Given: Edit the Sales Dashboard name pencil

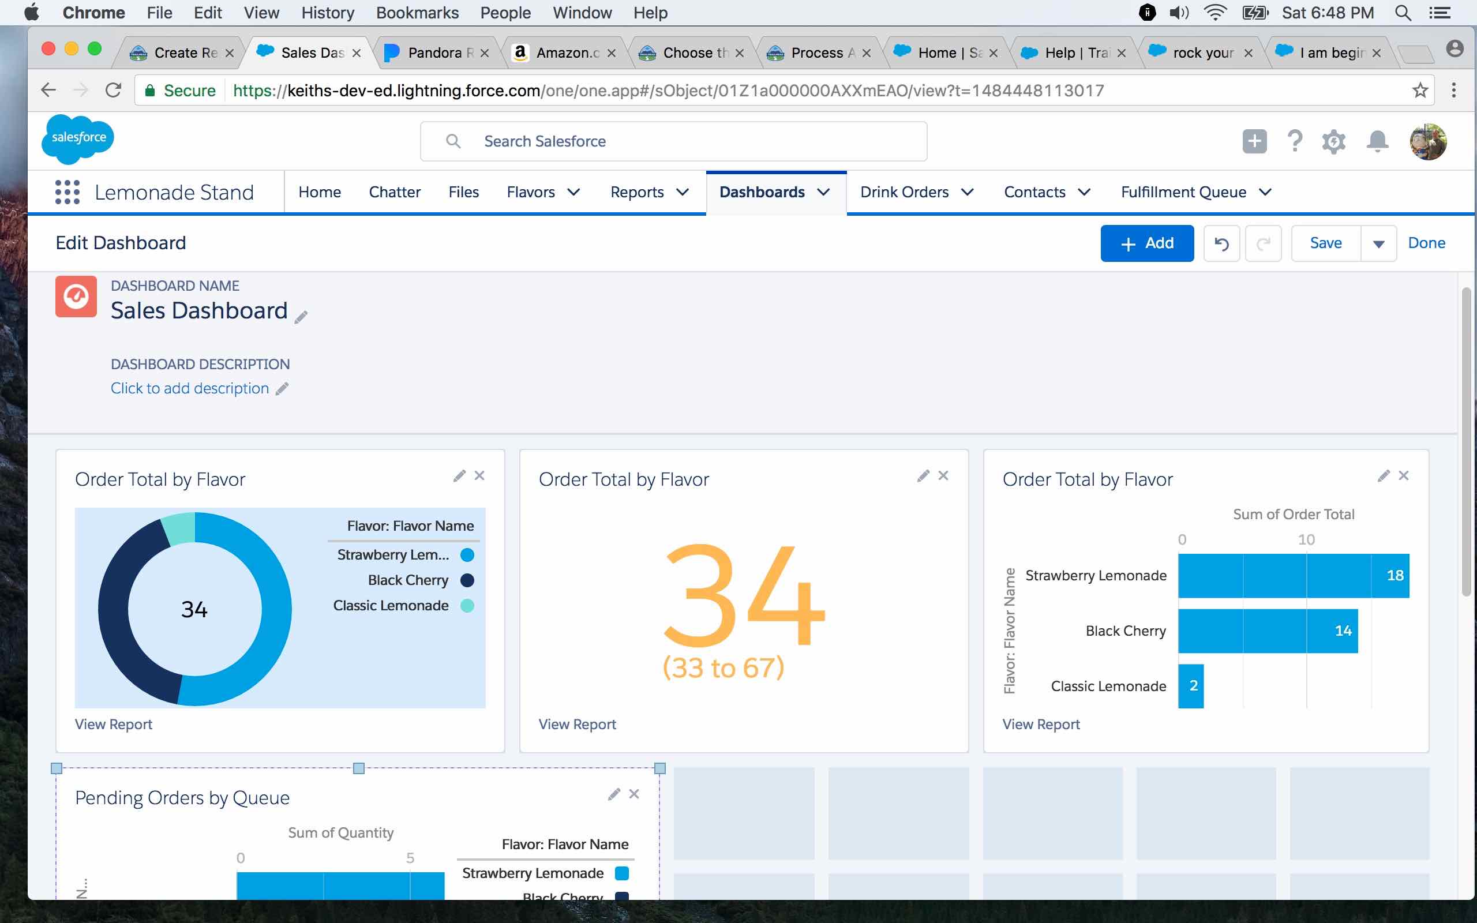Looking at the screenshot, I should pyautogui.click(x=301, y=317).
